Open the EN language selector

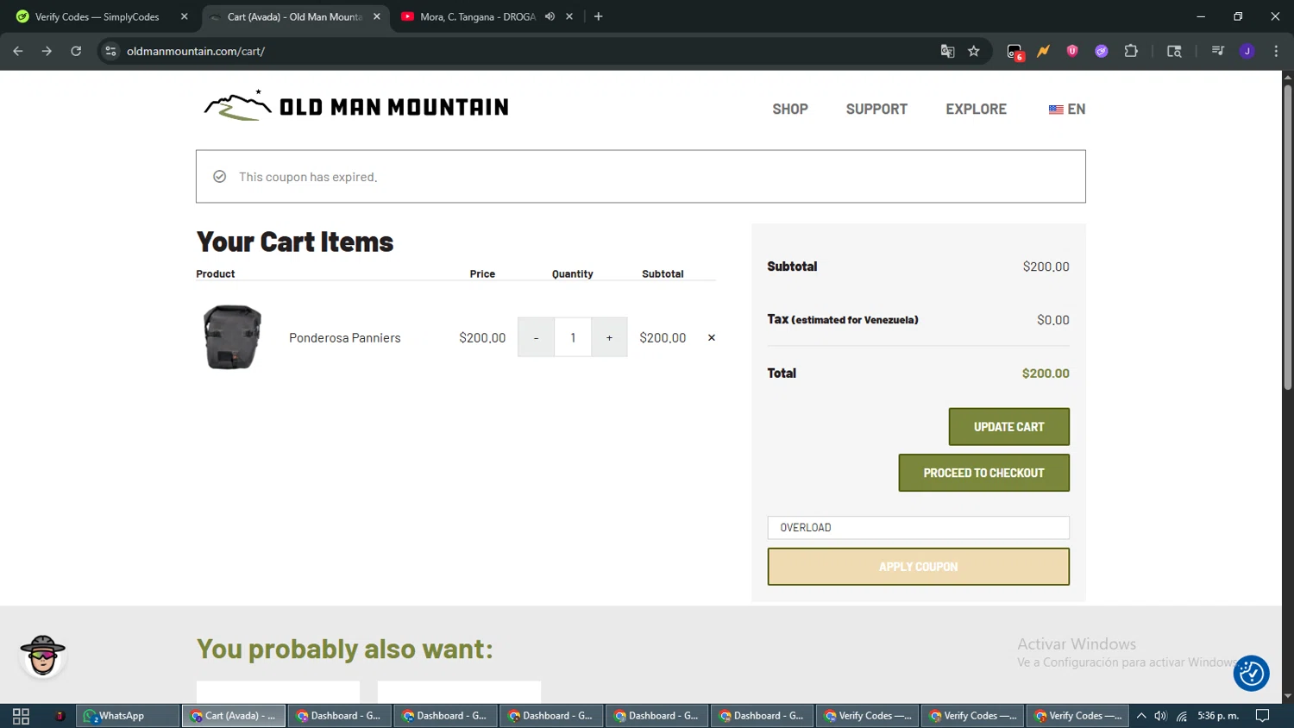click(x=1067, y=110)
